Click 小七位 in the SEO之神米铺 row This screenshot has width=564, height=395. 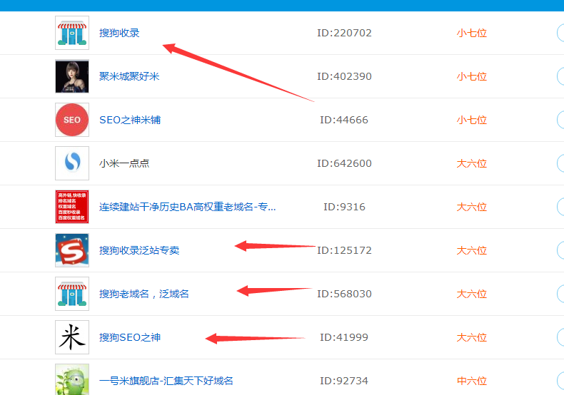point(472,120)
